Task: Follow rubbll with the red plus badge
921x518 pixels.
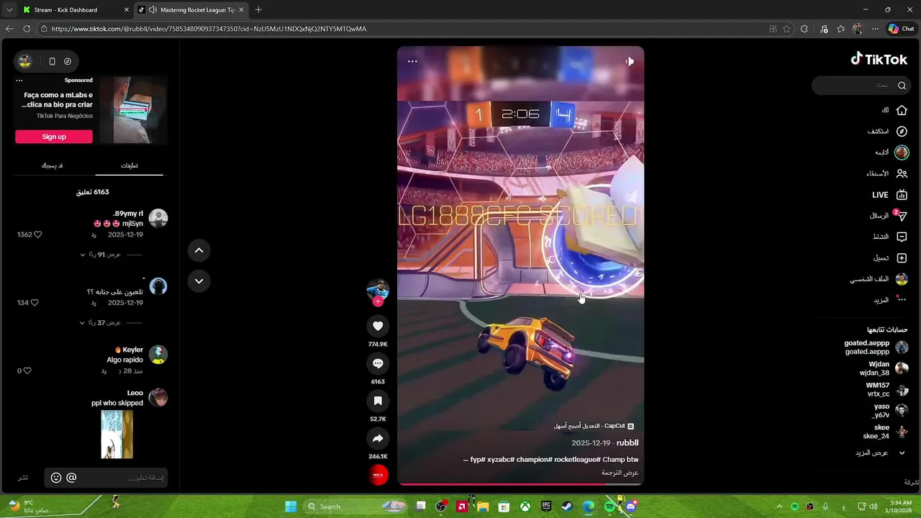Action: pos(378,301)
